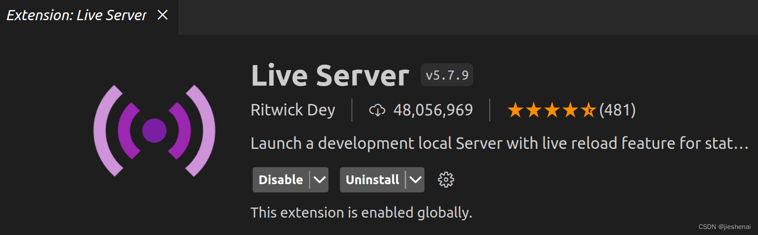Click the Live Server title heading
Image resolution: width=758 pixels, height=235 pixels.
[330, 76]
